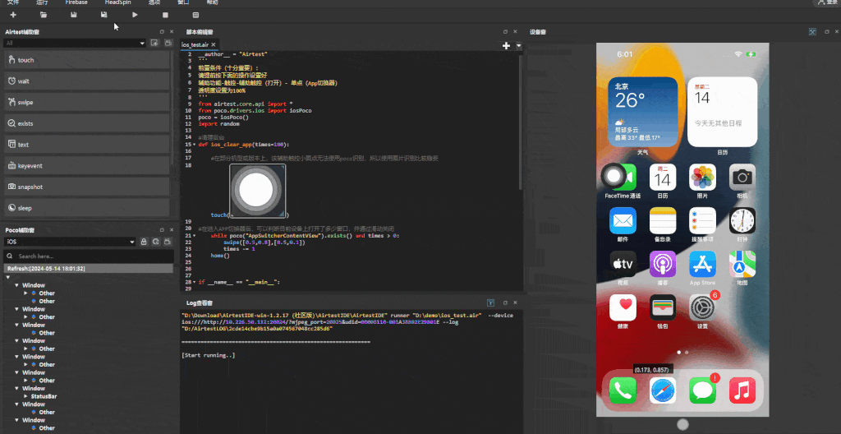Toggle the Poco pause lock icon
The image size is (841, 434).
[144, 242]
